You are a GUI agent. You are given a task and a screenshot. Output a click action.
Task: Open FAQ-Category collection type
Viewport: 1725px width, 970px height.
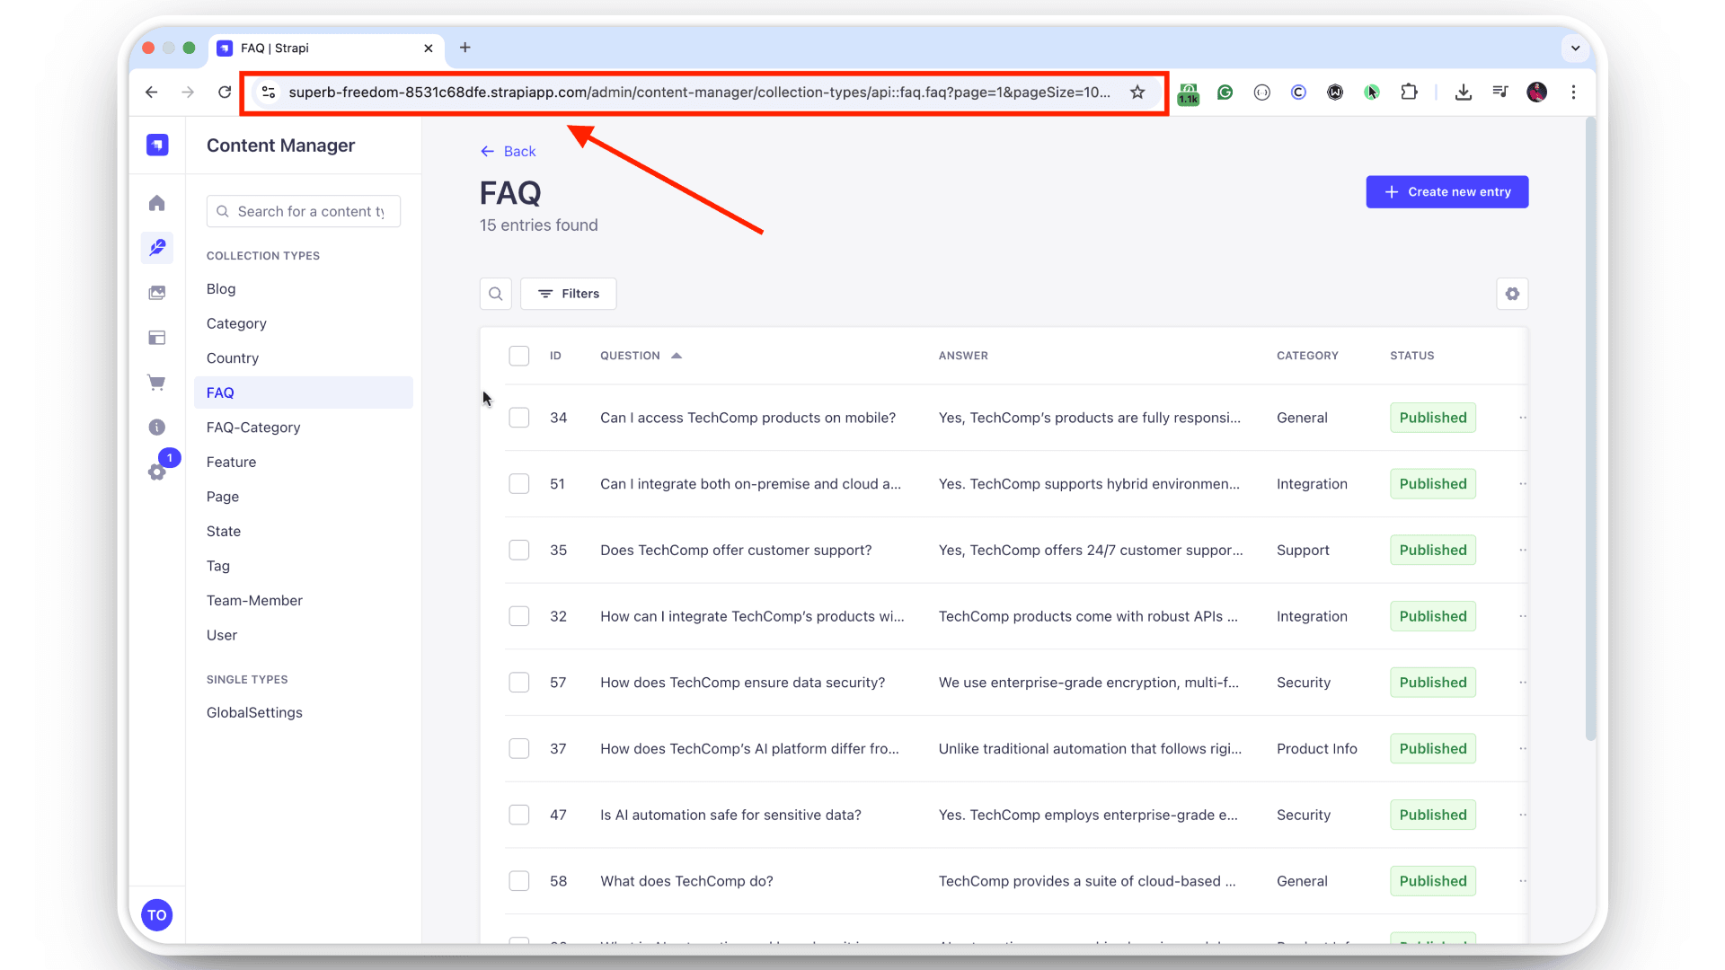(253, 428)
